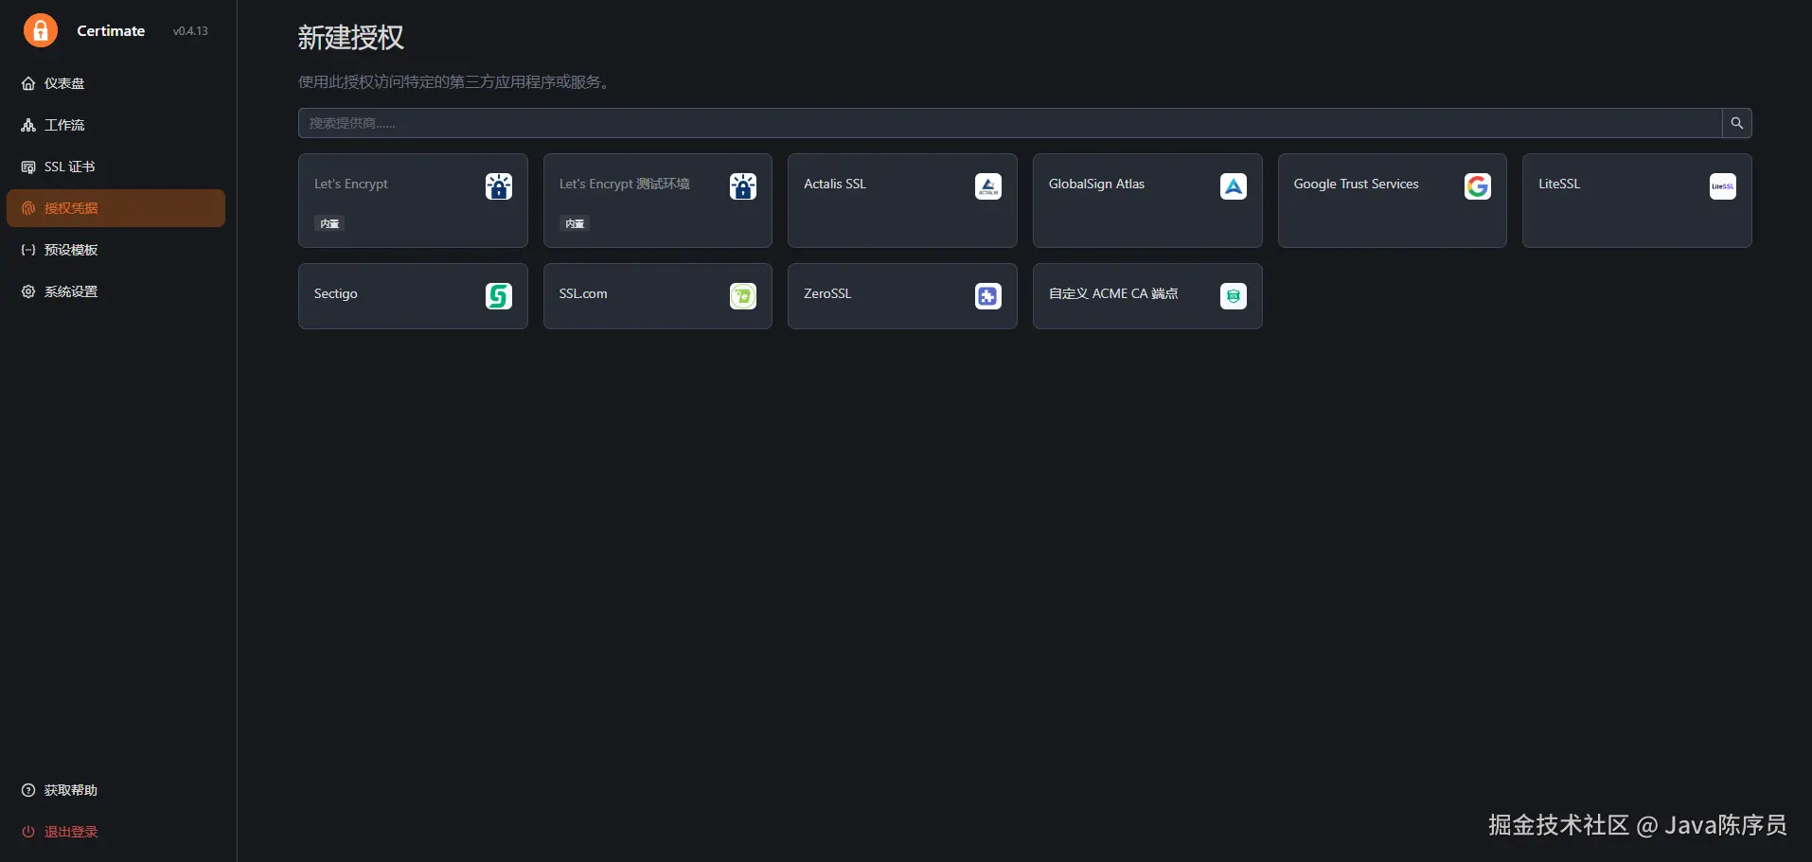
Task: Click the workflow icon in sidebar
Action: click(x=28, y=125)
